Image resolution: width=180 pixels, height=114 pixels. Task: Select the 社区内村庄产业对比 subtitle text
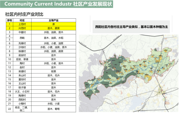pos(24,14)
